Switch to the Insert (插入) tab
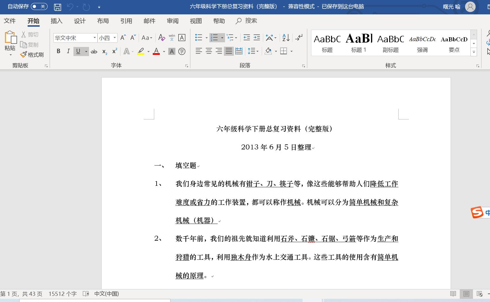 pos(57,21)
